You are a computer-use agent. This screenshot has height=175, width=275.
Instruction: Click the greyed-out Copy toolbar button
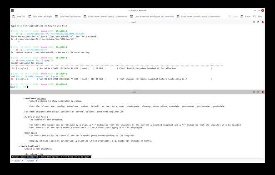(233, 17)
